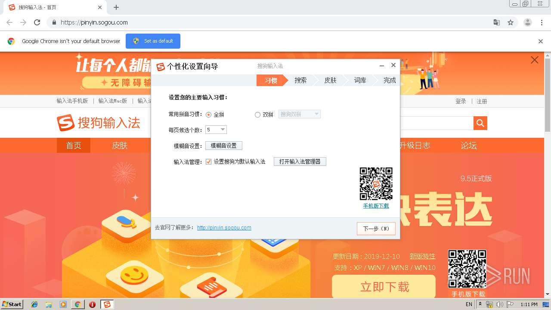
Task: Select the 双拼 radio button
Action: (257, 115)
